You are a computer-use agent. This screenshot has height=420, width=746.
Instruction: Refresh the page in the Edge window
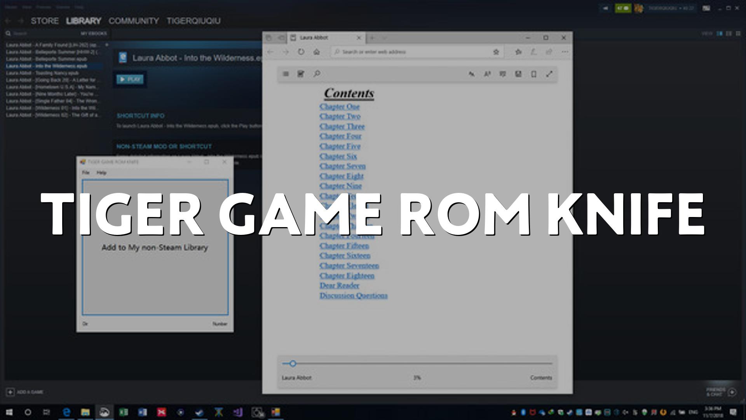click(x=301, y=52)
